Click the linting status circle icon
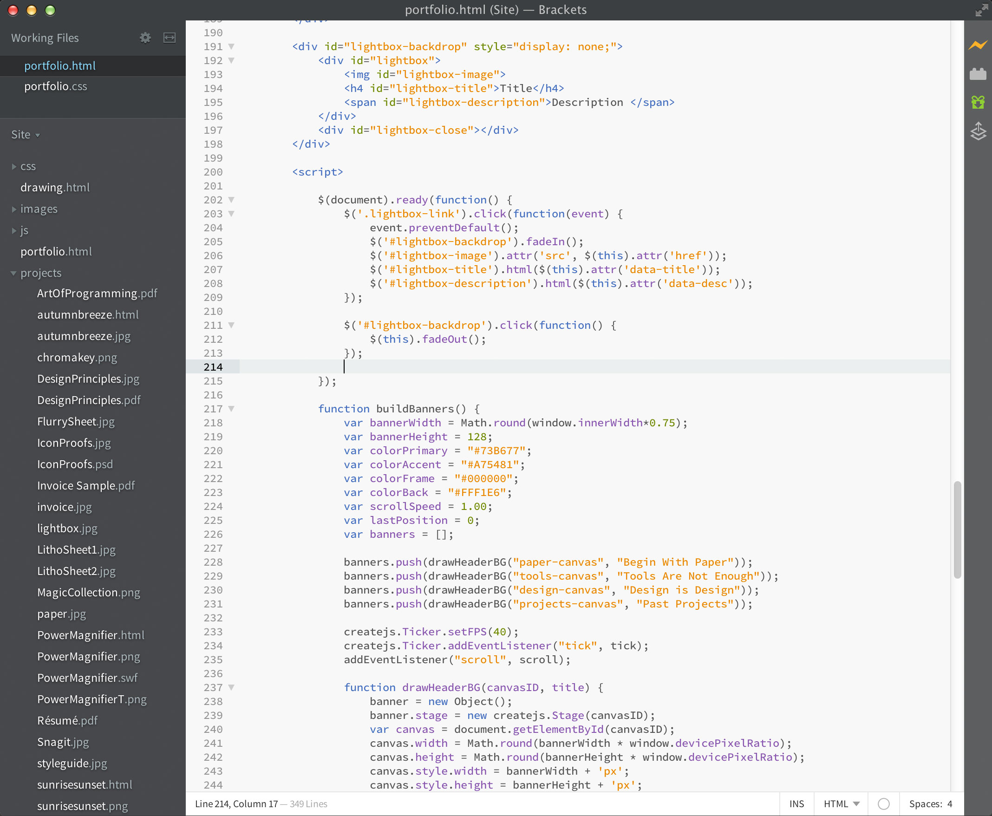This screenshot has width=992, height=816. point(883,804)
